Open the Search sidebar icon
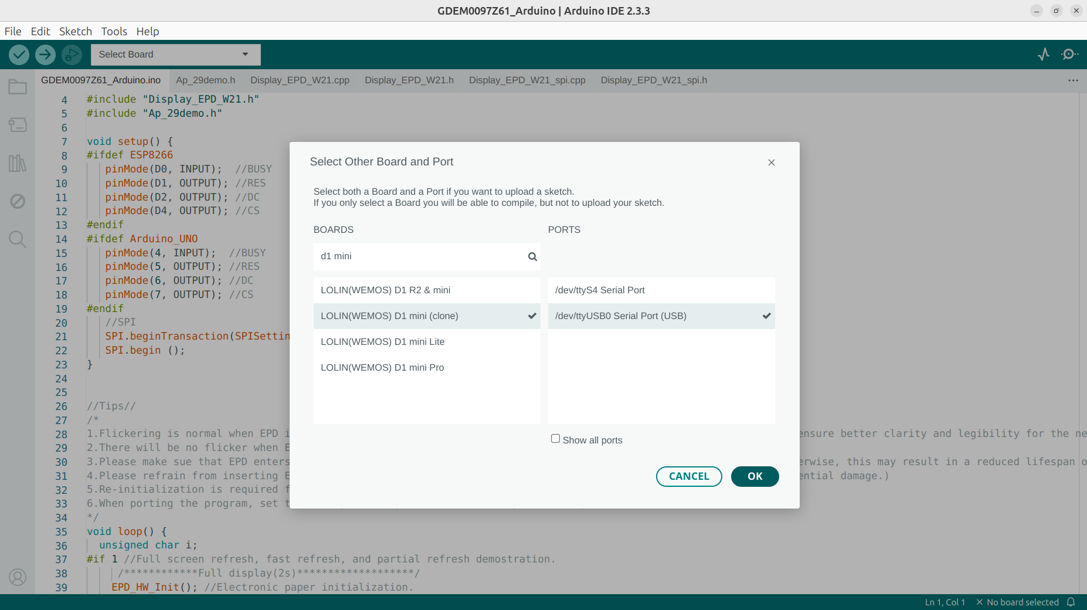1087x610 pixels. [x=18, y=239]
